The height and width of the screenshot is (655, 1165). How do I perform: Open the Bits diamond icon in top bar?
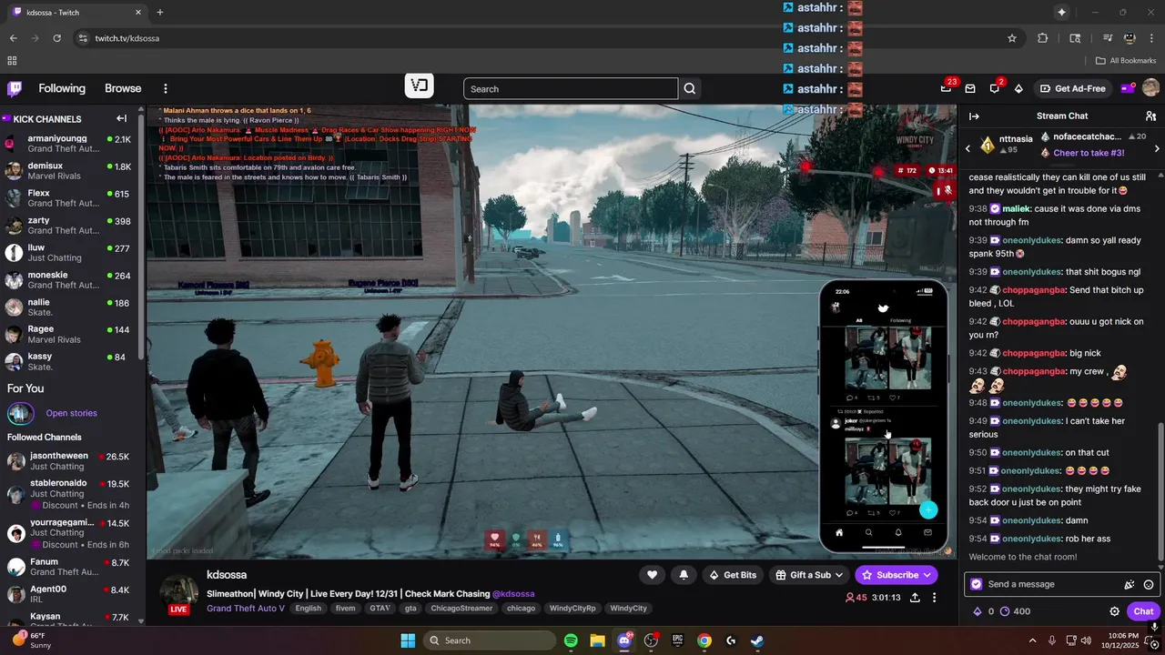pyautogui.click(x=1018, y=88)
